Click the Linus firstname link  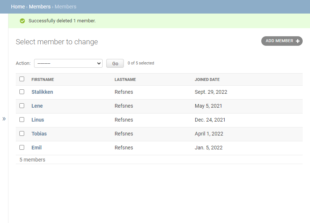[38, 120]
